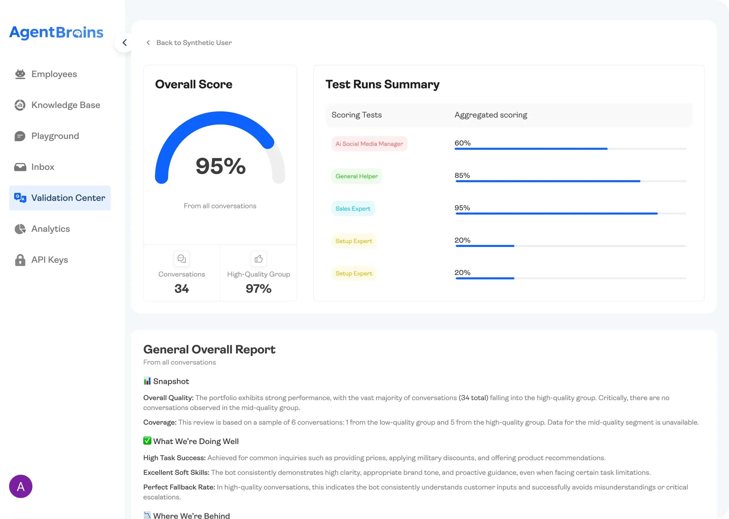
Task: Click the Knowledge Base sidebar icon
Action: pos(20,105)
